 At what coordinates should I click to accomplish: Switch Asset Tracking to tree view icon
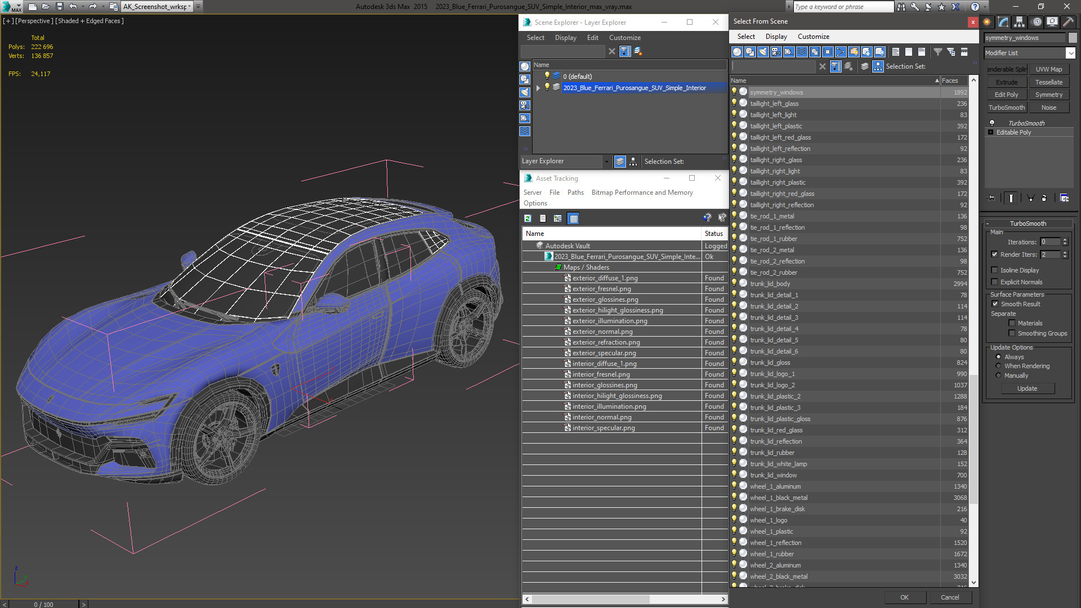click(558, 218)
